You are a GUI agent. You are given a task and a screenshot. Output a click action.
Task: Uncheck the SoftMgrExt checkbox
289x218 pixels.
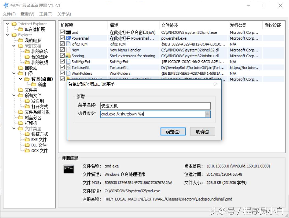pyautogui.click(x=62, y=61)
